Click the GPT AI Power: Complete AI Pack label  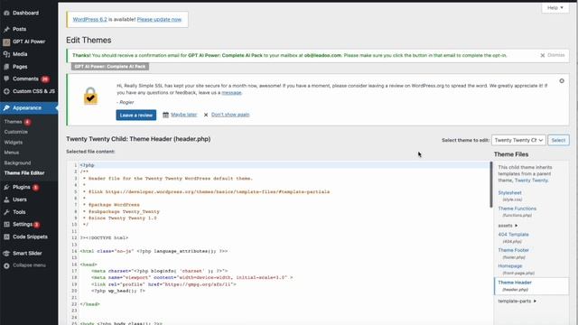click(x=110, y=67)
